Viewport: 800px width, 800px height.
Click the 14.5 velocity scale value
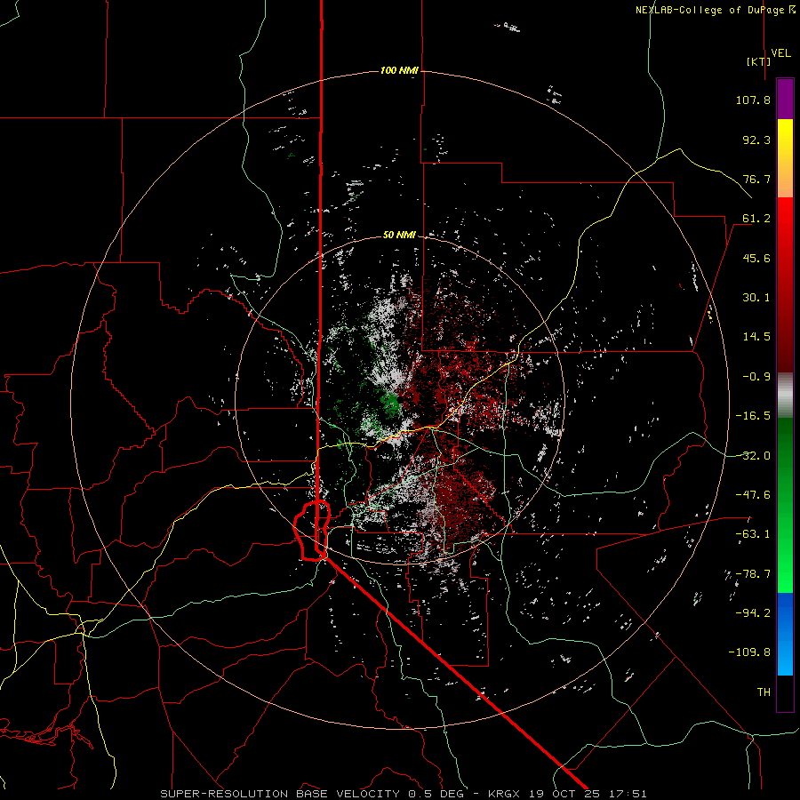756,337
